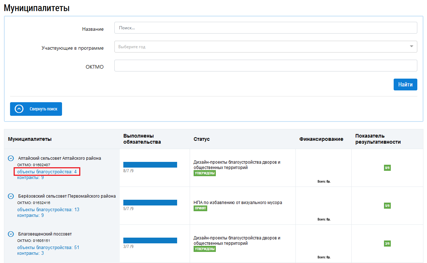Open контракты: 3 link for Благовещенский поссовет
This screenshot has height=263, width=427.
click(x=30, y=253)
